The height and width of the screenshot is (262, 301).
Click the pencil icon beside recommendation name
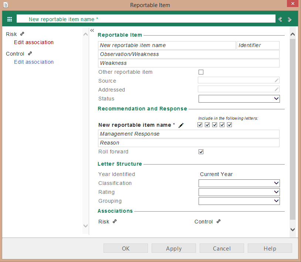point(181,125)
